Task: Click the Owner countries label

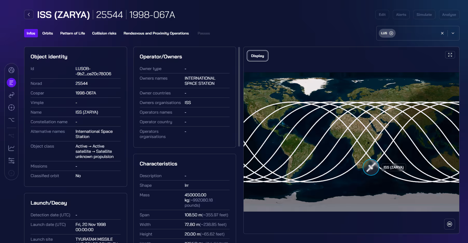Action: click(155, 93)
